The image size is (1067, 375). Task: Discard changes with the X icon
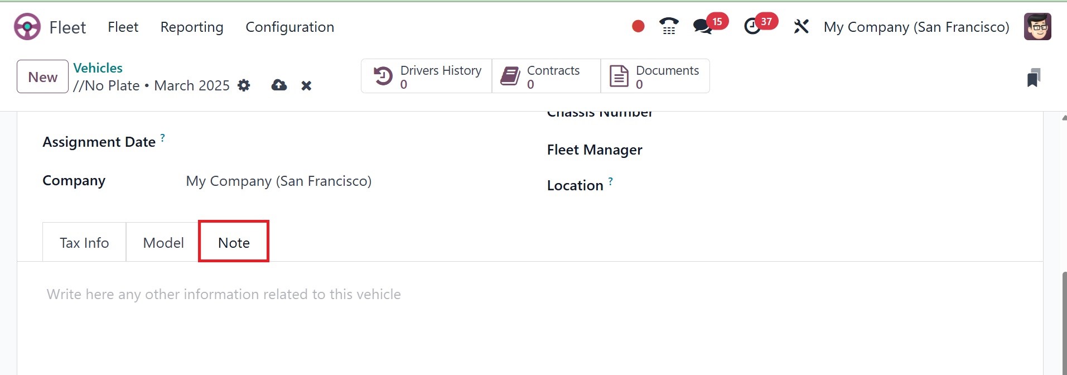coord(306,86)
